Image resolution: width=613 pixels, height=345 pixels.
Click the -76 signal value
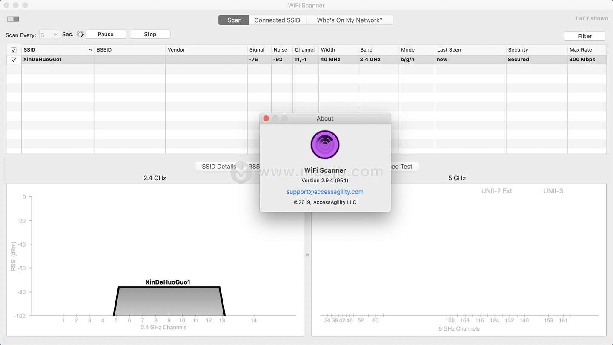click(253, 60)
